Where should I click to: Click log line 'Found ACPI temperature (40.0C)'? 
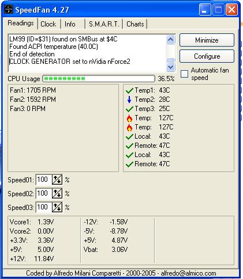pos(54,47)
